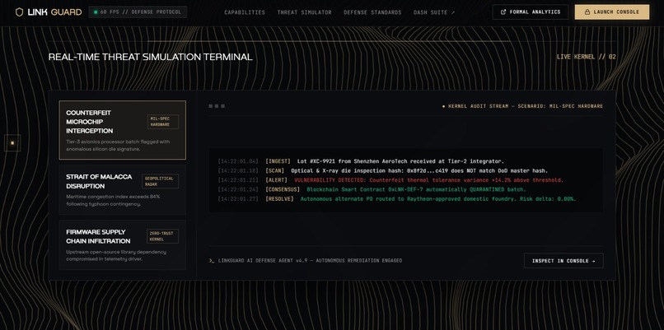Click the Upstream open-source library description
Image resolution: width=664 pixels, height=330 pixels.
point(116,255)
